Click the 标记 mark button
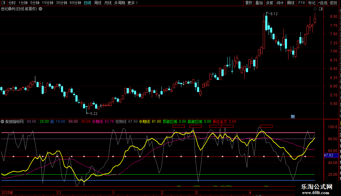 pyautogui.click(x=312, y=3)
